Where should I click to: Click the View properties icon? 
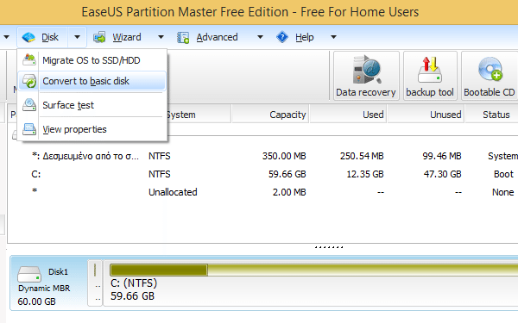(29, 129)
